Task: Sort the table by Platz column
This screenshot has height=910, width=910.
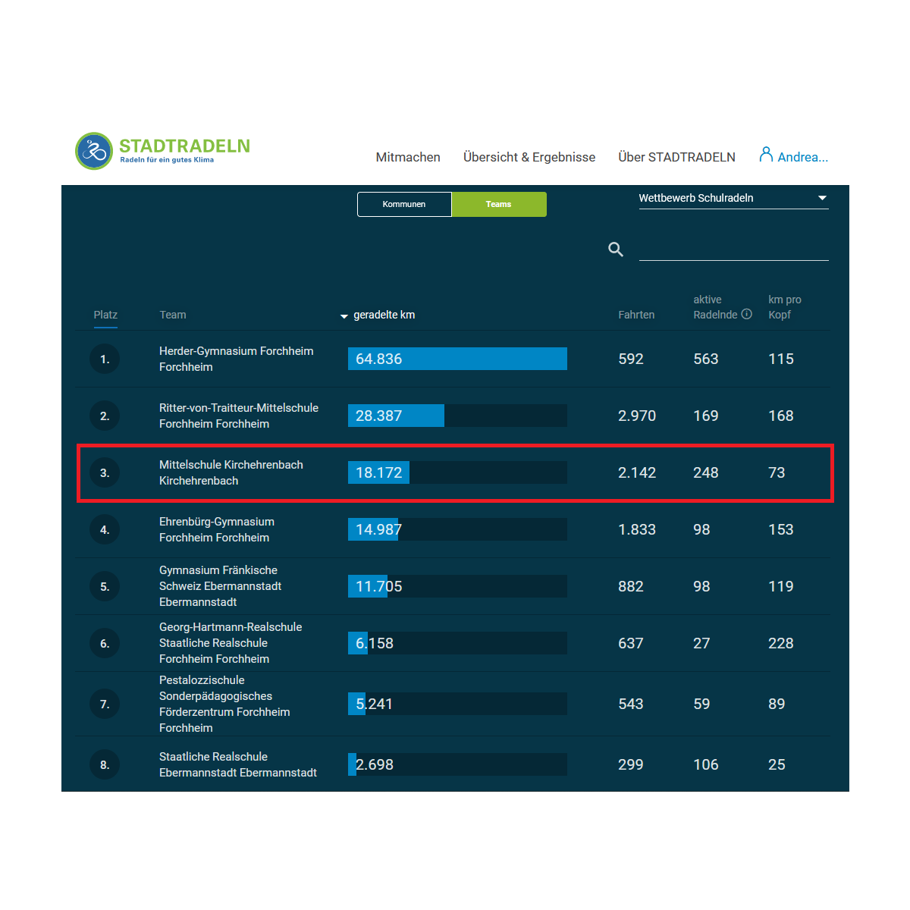Action: point(105,315)
